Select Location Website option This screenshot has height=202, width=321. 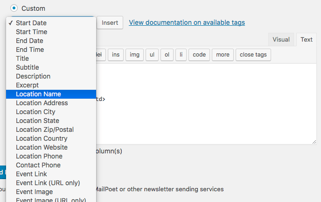51,147
